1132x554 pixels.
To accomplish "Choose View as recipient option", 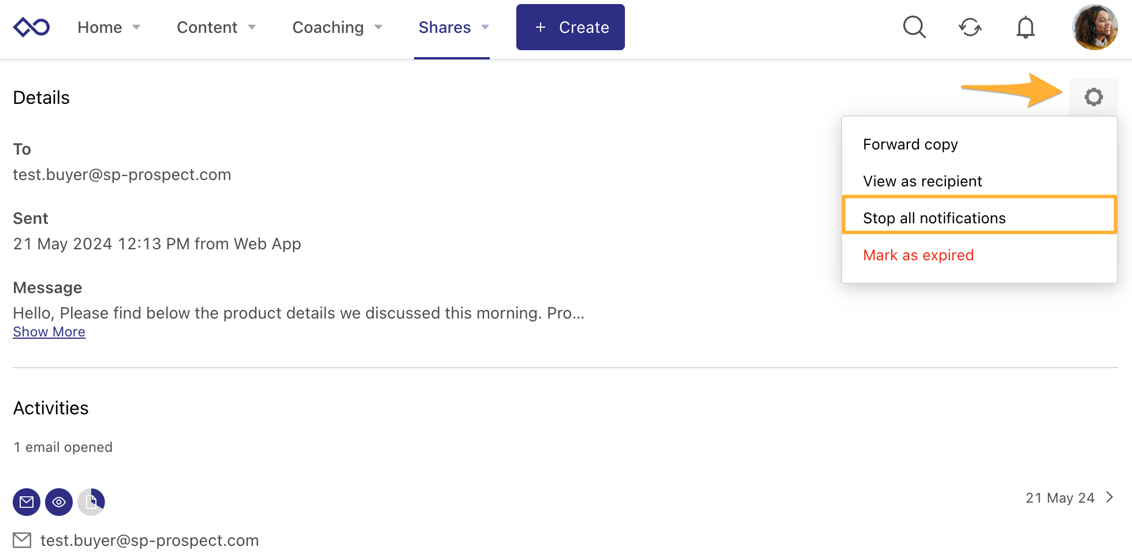I will 922,181.
